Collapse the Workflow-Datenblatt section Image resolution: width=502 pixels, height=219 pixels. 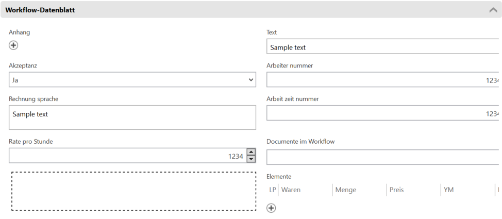pos(493,10)
